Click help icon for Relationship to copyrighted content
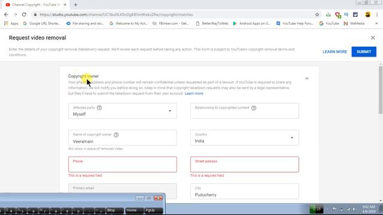This screenshot has height=215, width=383. [x=254, y=108]
